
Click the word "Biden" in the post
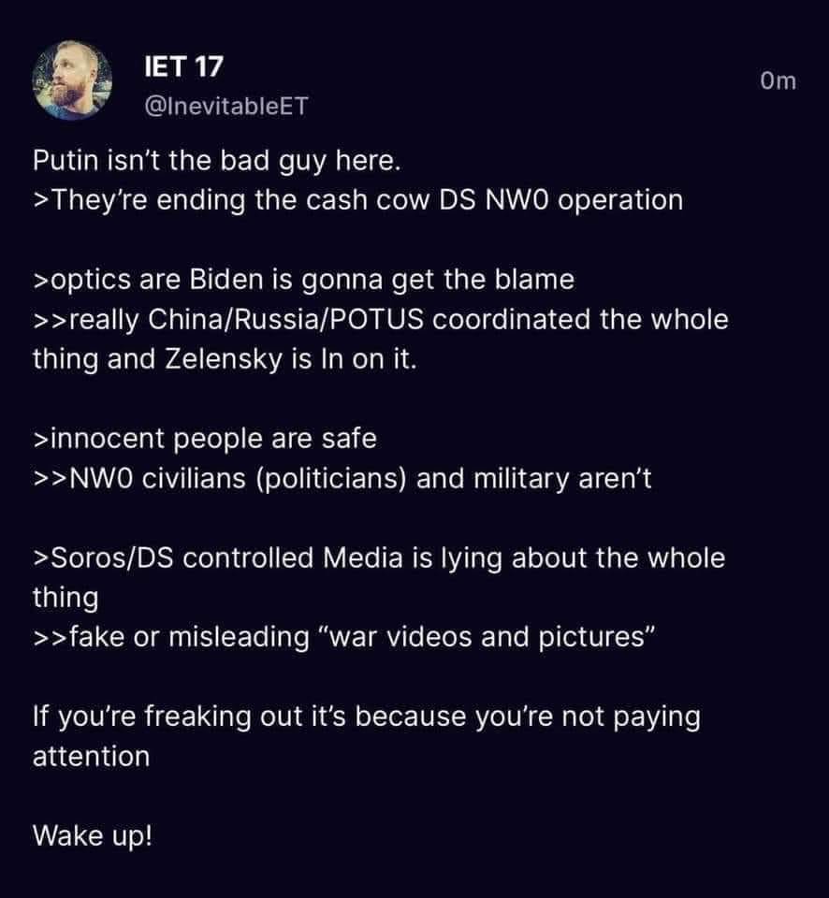point(225,280)
